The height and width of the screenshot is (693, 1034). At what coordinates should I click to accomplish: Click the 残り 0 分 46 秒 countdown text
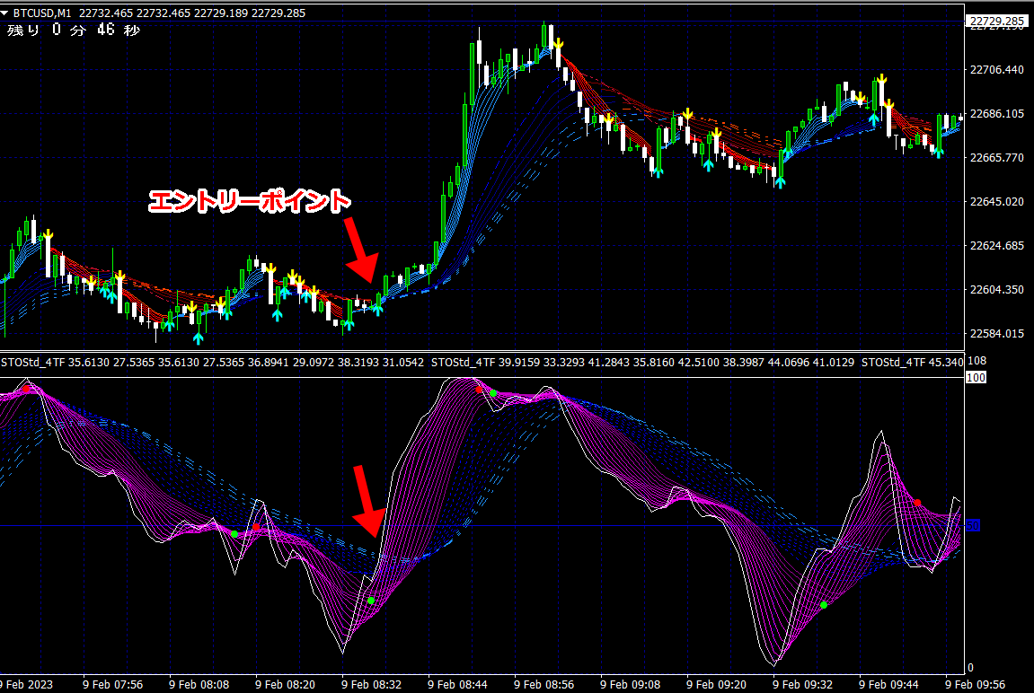click(74, 31)
